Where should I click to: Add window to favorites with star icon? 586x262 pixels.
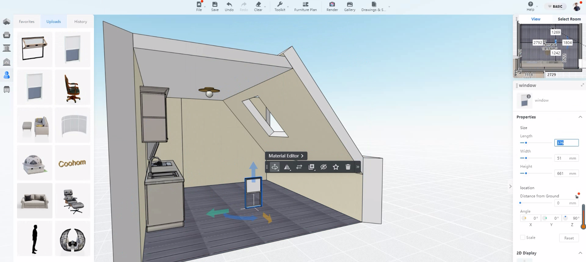click(335, 167)
